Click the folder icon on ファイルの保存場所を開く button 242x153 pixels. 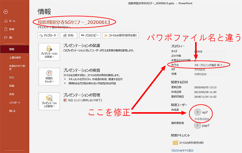pos(106,35)
